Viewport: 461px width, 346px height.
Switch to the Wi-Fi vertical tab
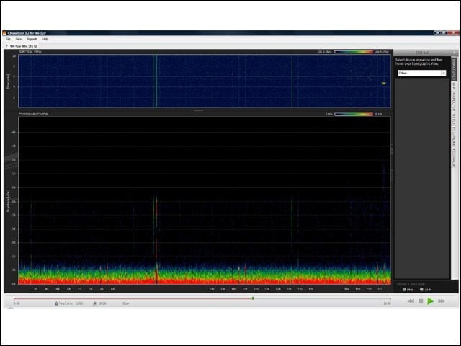tap(454, 86)
